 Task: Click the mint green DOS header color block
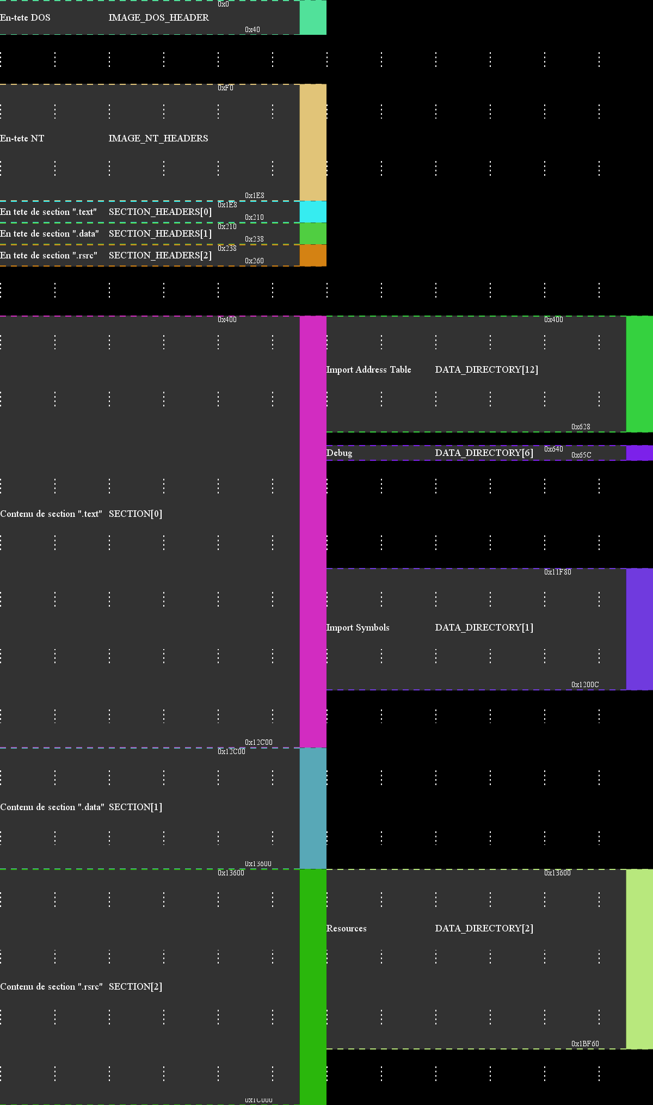point(313,17)
